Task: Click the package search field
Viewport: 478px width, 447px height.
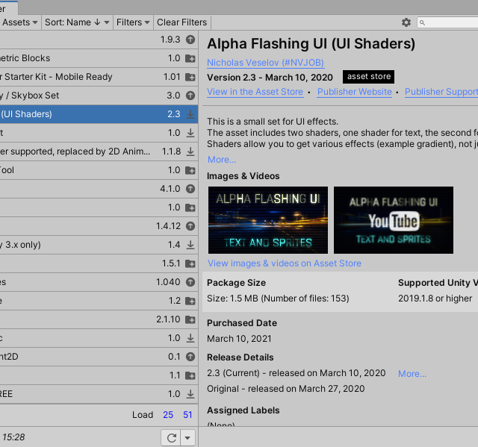Action: coord(450,22)
